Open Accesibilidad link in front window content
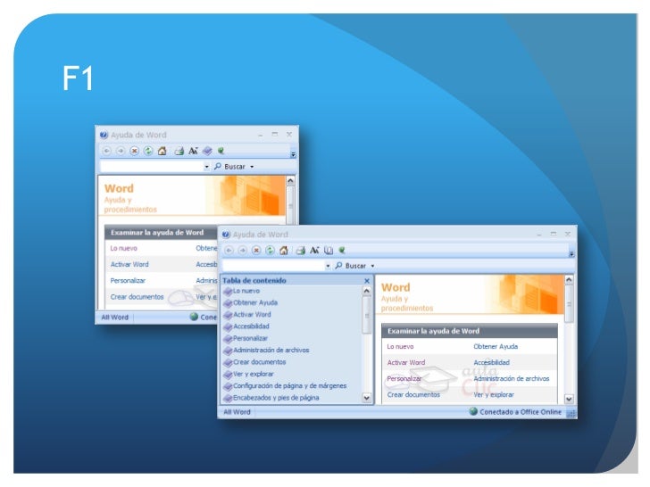Image resolution: width=650 pixels, height=487 pixels. click(x=491, y=363)
